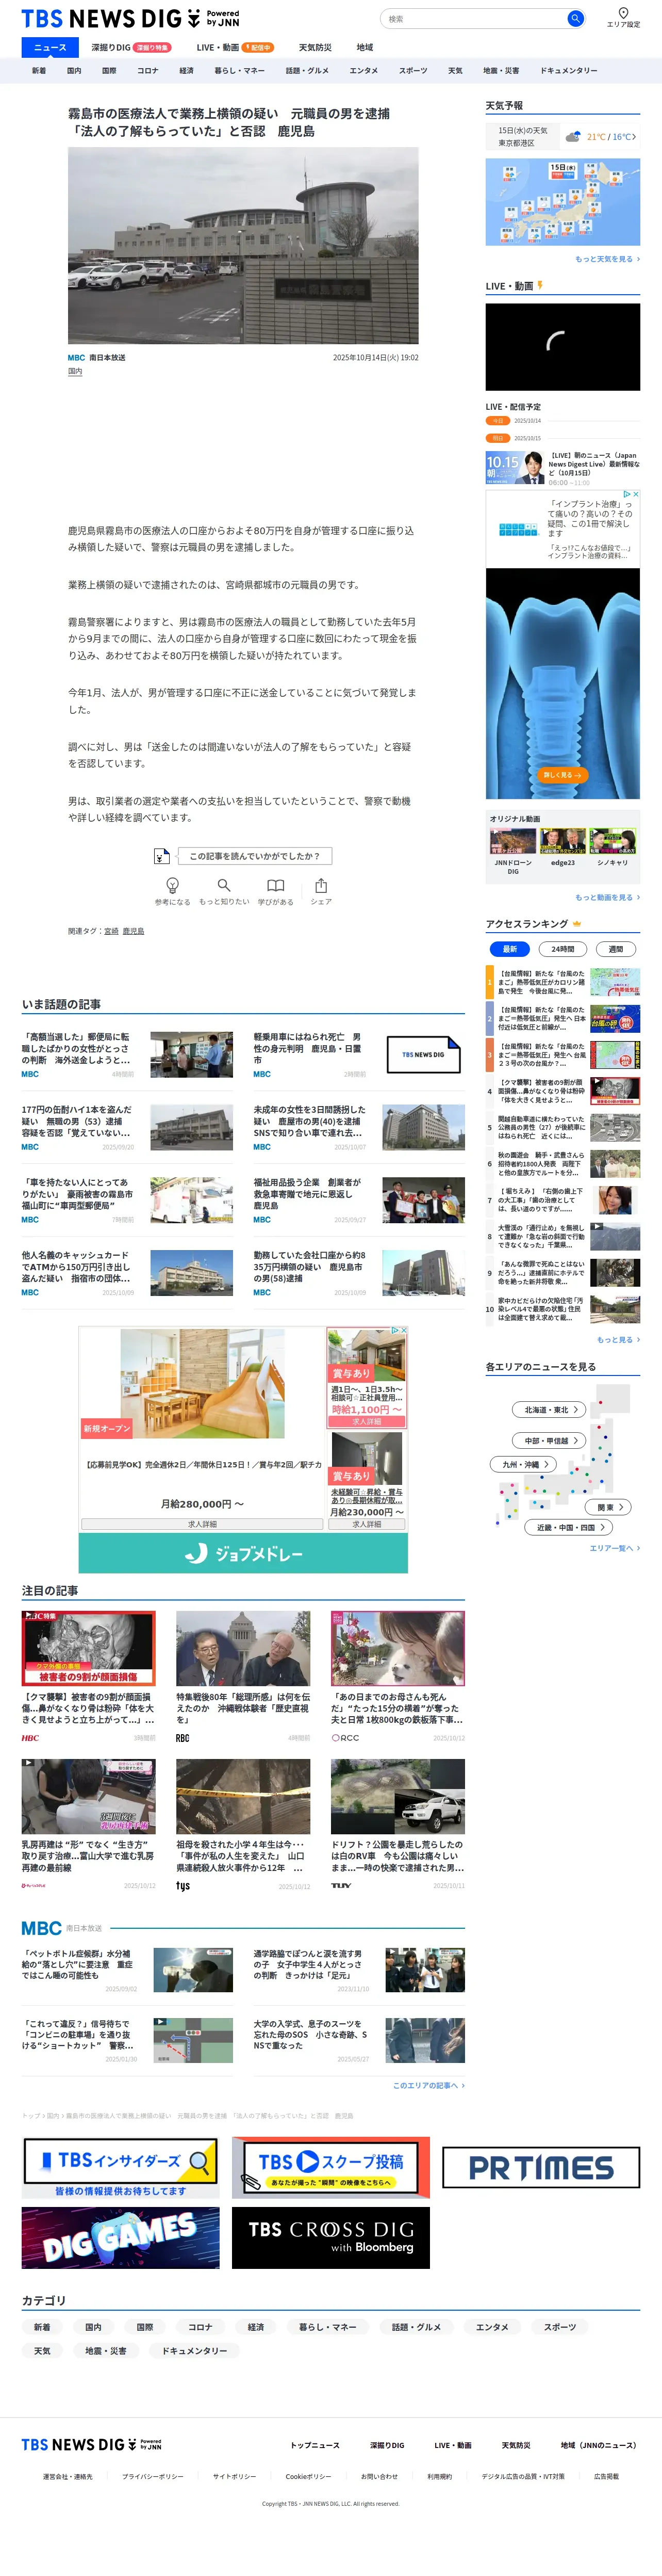Select 経済 in the category bar
The image size is (662, 2576).
(x=187, y=71)
